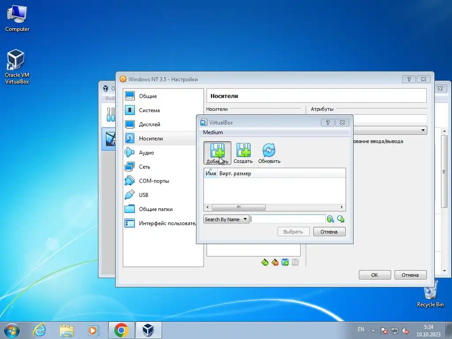The image size is (452, 339).
Task: Switch to Chrome in taskbar
Action: click(121, 330)
